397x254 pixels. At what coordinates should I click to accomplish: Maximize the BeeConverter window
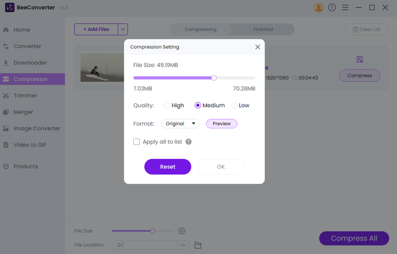[372, 8]
